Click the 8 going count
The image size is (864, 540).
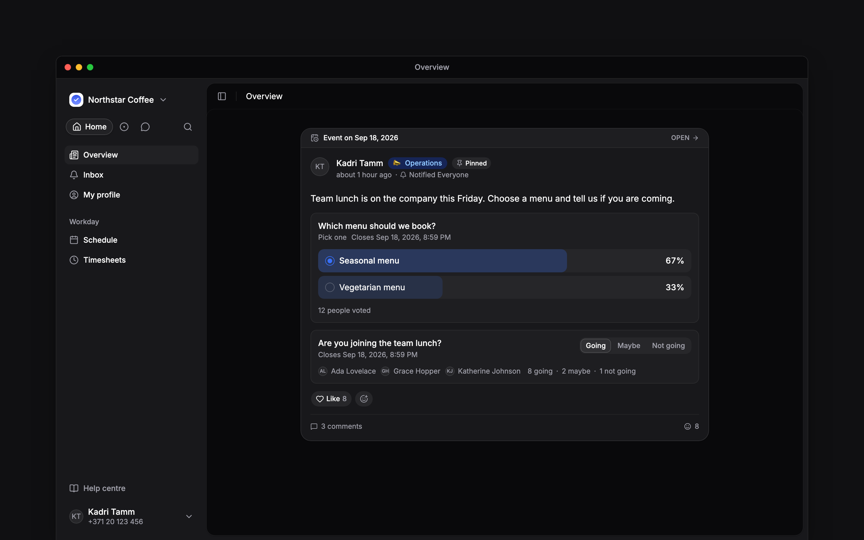coord(540,371)
